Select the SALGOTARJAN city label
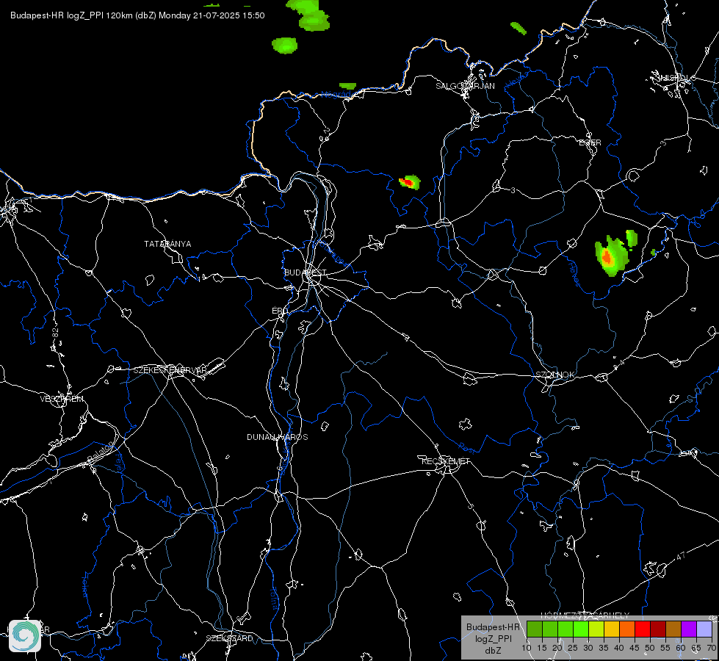 (x=466, y=86)
